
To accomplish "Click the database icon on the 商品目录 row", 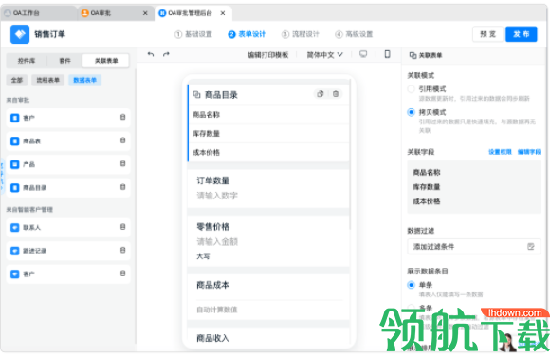I will 122,187.
